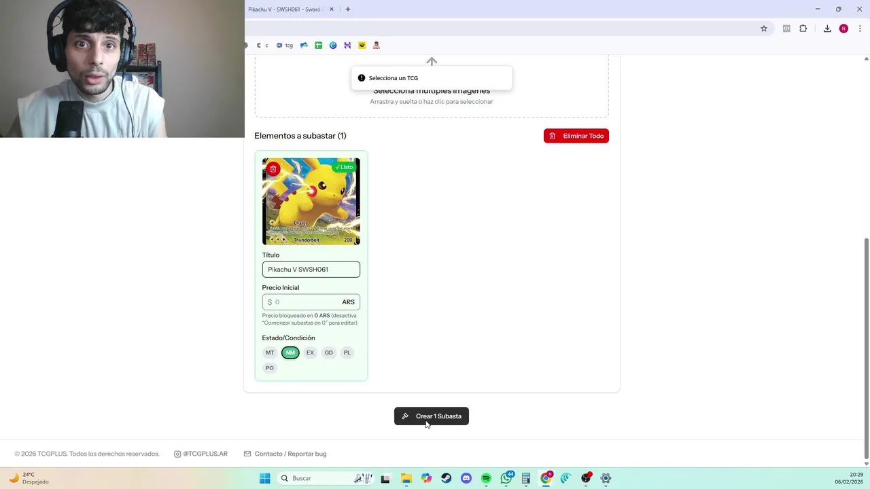The width and height of the screenshot is (870, 489).
Task: Open the Chrome extensions puzzle icon
Action: point(803,29)
